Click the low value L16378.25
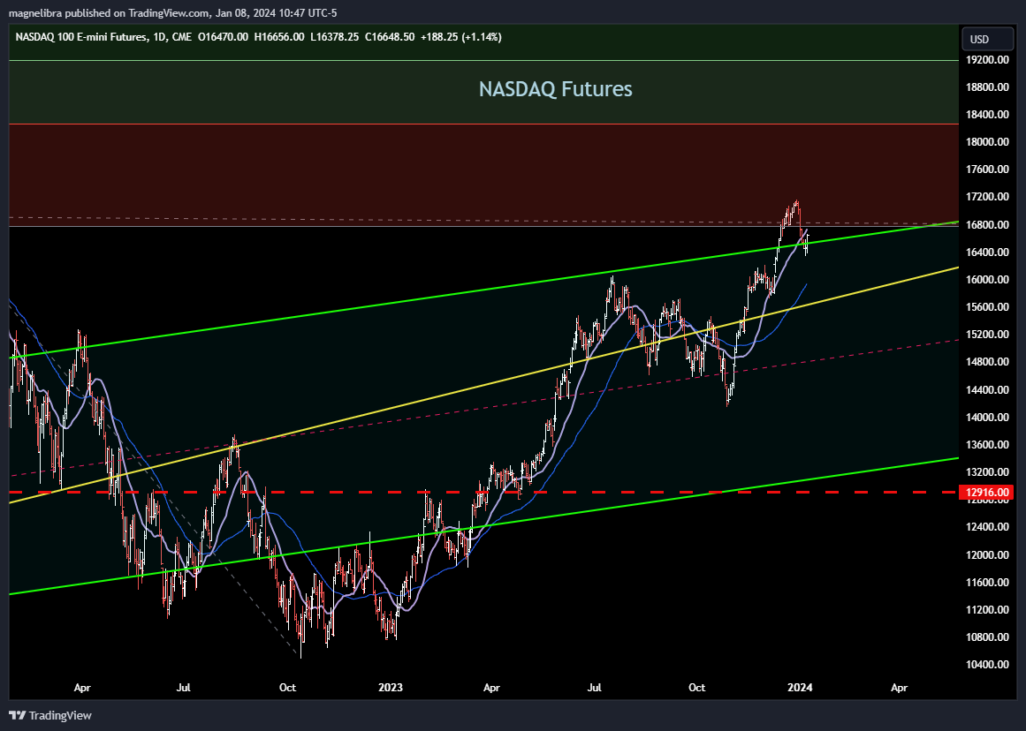The image size is (1026, 731). coord(334,37)
